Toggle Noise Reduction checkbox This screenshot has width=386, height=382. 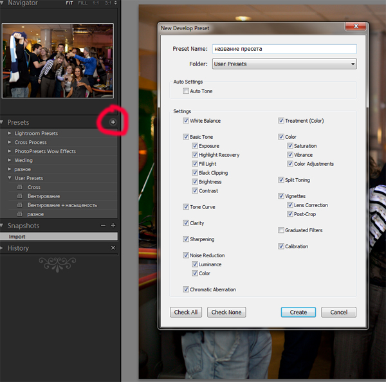coord(186,255)
